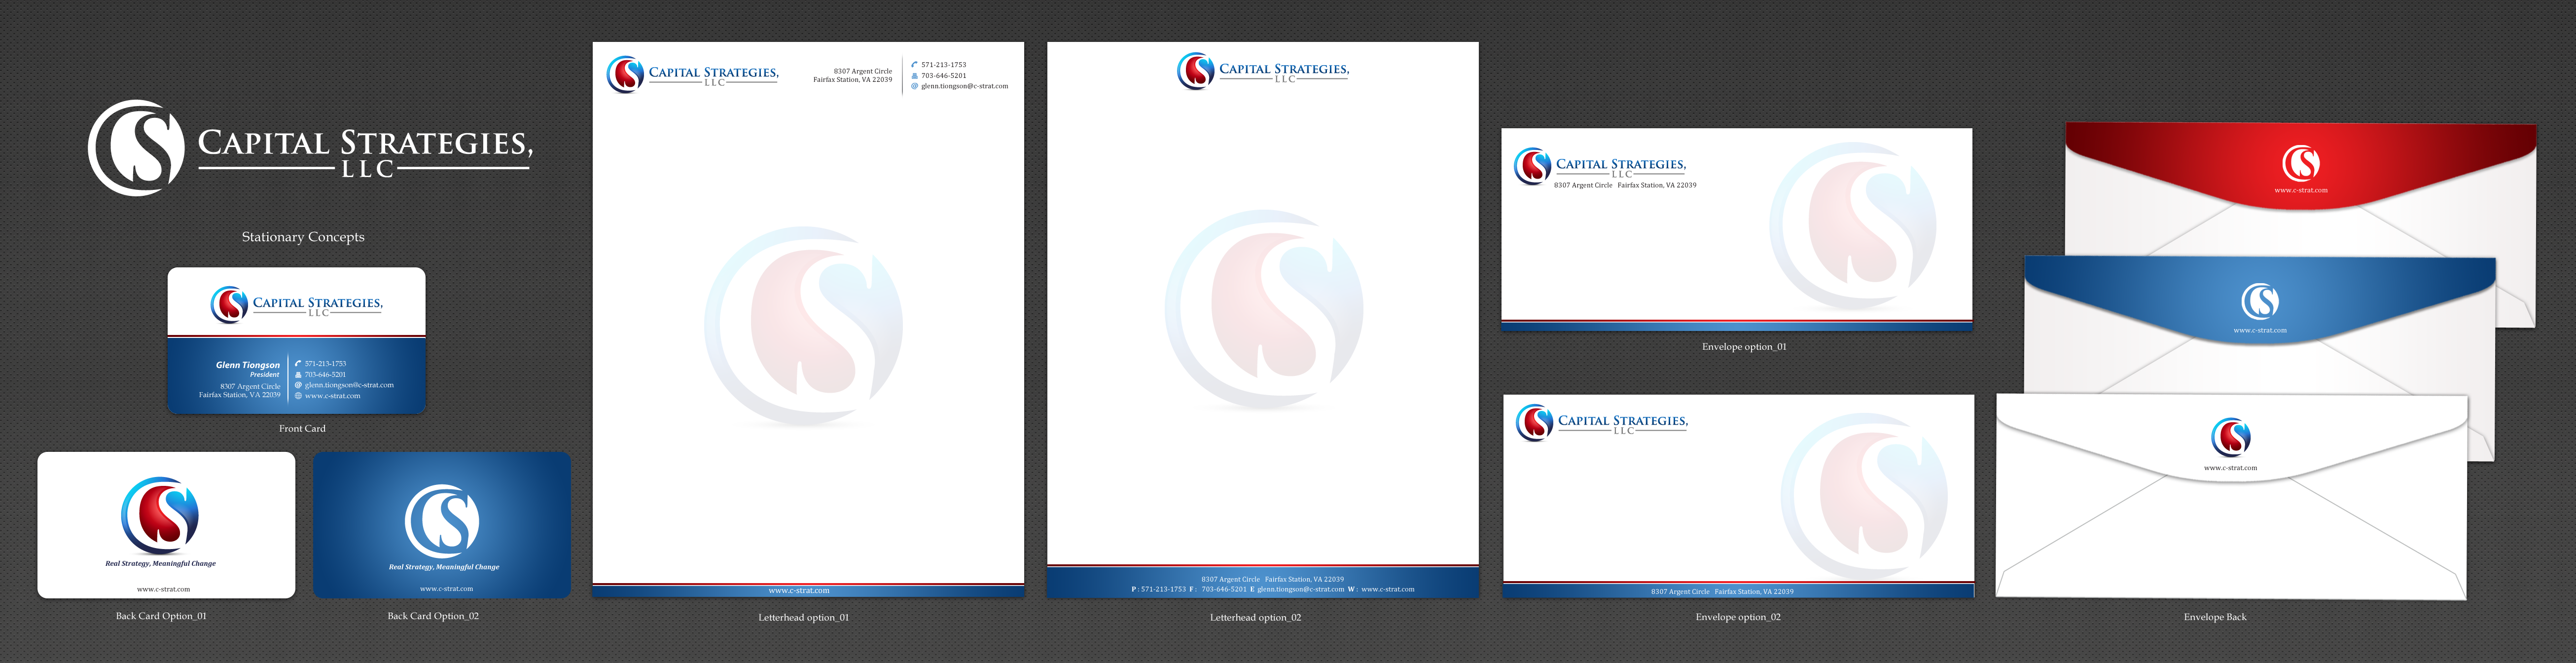Click www.c-strat.com in the Letterhead option_01 footer
This screenshot has height=663, width=2576.
(x=799, y=591)
